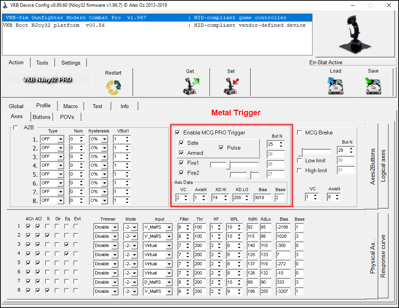The width and height of the screenshot is (399, 308).
Task: Check the Low limit checkbox
Action: tap(299, 160)
